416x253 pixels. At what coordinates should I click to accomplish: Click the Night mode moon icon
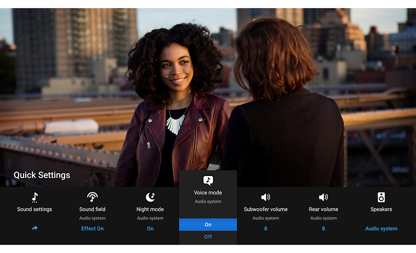coord(150,197)
